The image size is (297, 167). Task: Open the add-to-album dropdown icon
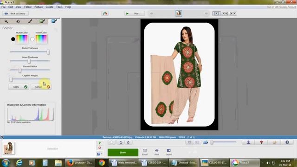[x=100, y=154]
